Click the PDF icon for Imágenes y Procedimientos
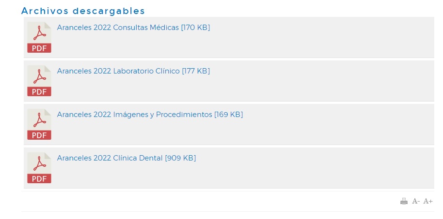 pos(39,124)
